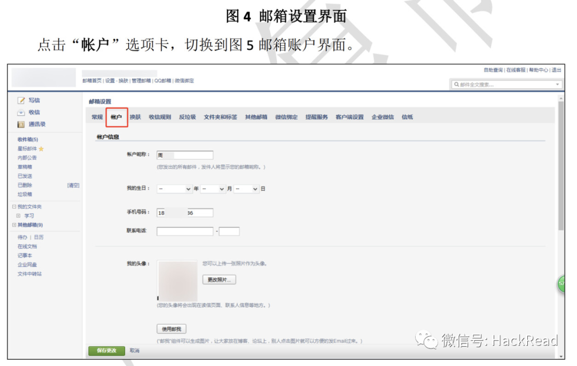
Task: Open 记事本 in sidebar
Action: (25, 255)
